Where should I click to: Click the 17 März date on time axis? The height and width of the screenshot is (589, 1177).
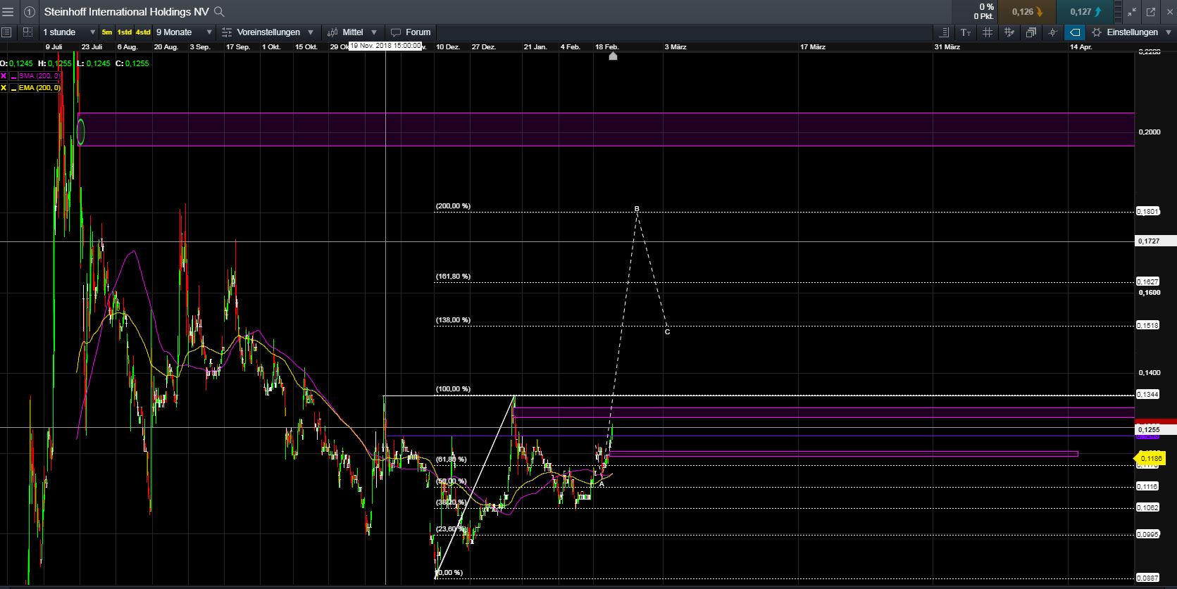tap(813, 47)
